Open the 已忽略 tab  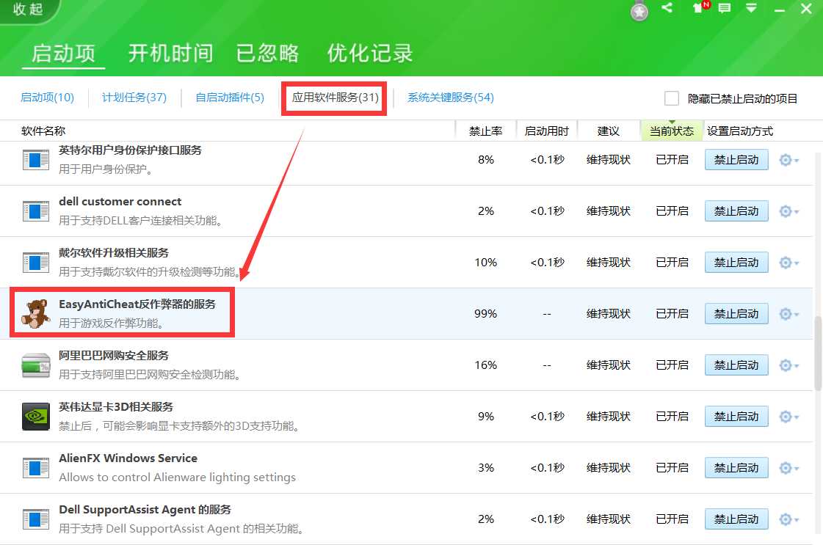tap(267, 54)
